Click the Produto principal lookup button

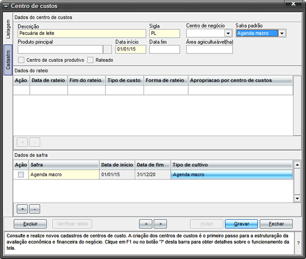[108, 49]
